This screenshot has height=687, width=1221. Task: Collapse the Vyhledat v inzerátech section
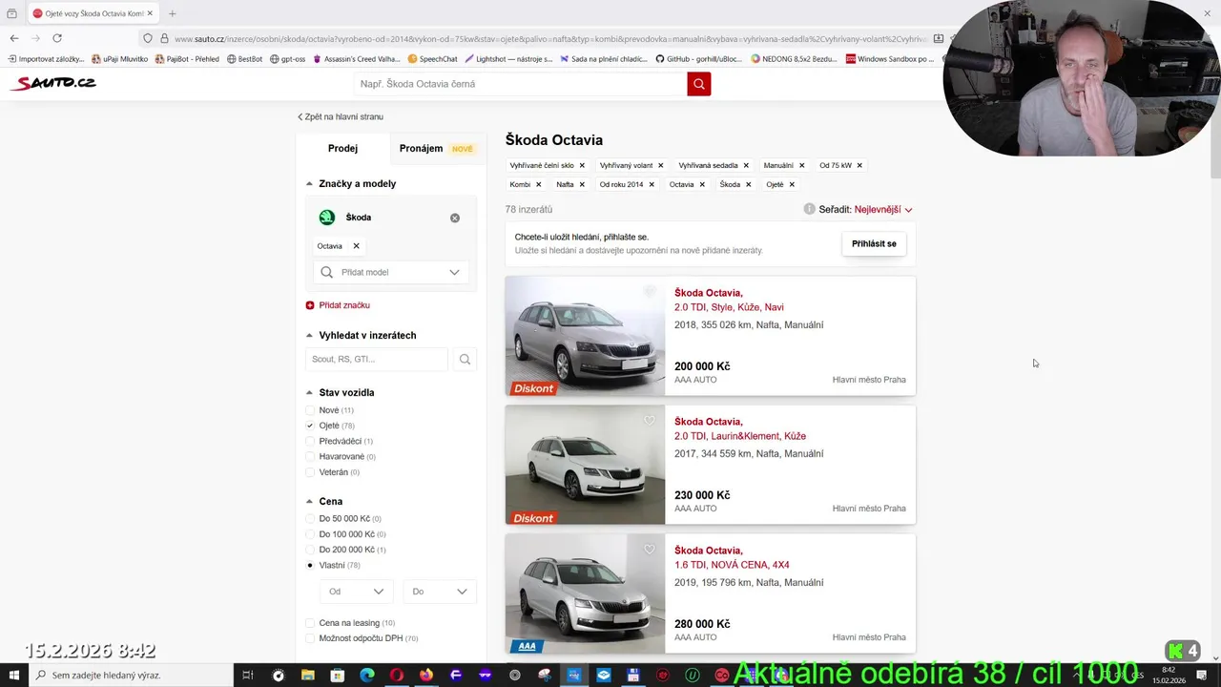click(309, 336)
